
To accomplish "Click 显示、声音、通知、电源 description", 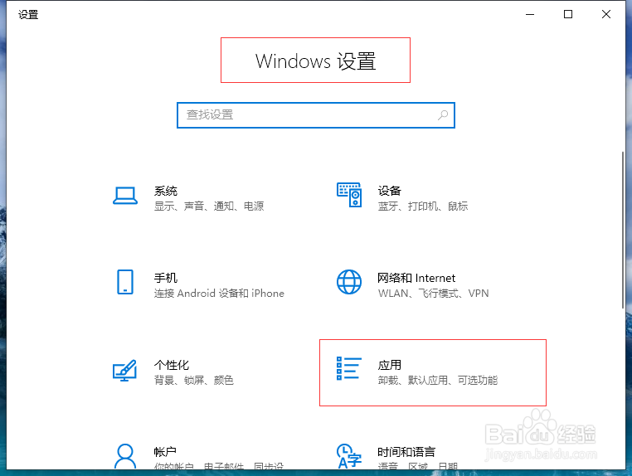I will 209,206.
